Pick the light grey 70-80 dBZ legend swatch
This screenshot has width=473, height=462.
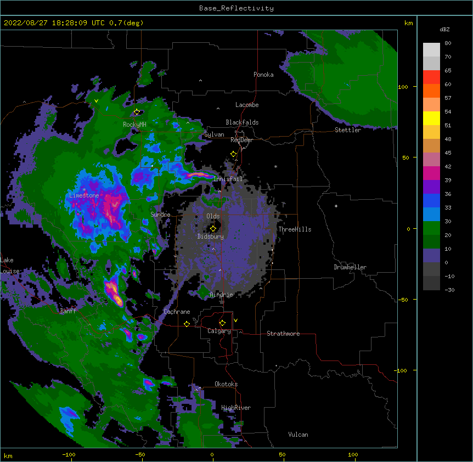coord(431,50)
